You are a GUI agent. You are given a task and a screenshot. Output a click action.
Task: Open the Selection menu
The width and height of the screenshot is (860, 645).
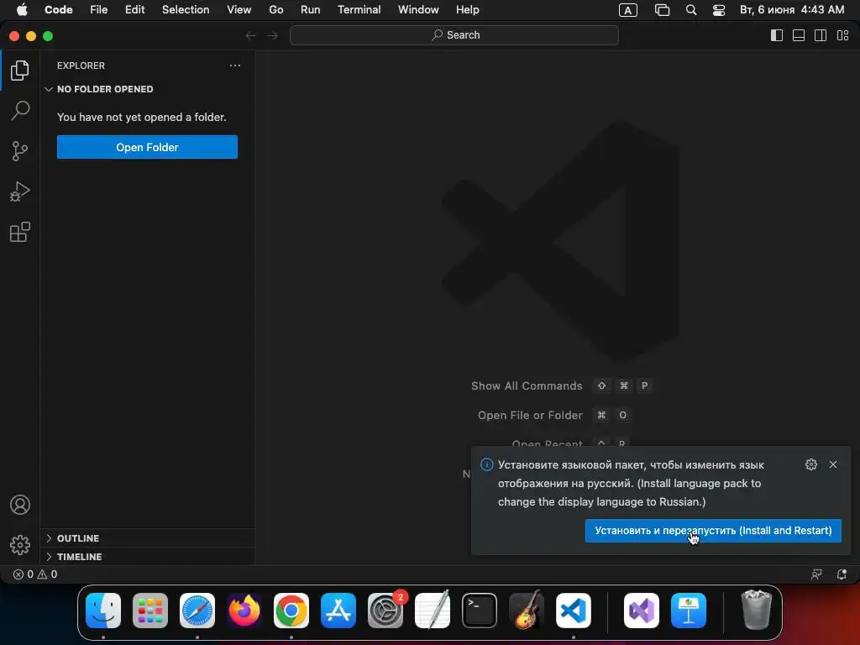[186, 10]
